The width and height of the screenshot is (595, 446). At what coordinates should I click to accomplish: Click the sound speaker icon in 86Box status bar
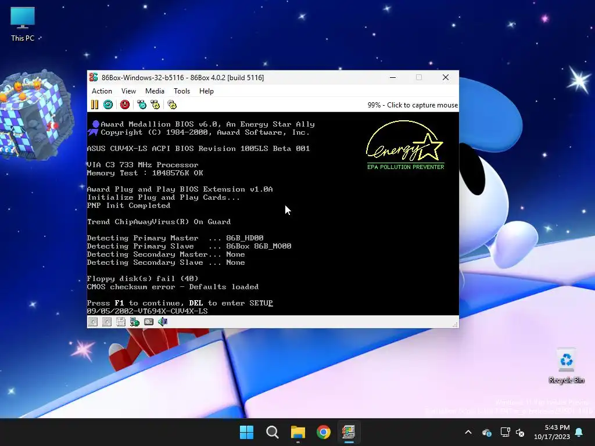pos(163,322)
